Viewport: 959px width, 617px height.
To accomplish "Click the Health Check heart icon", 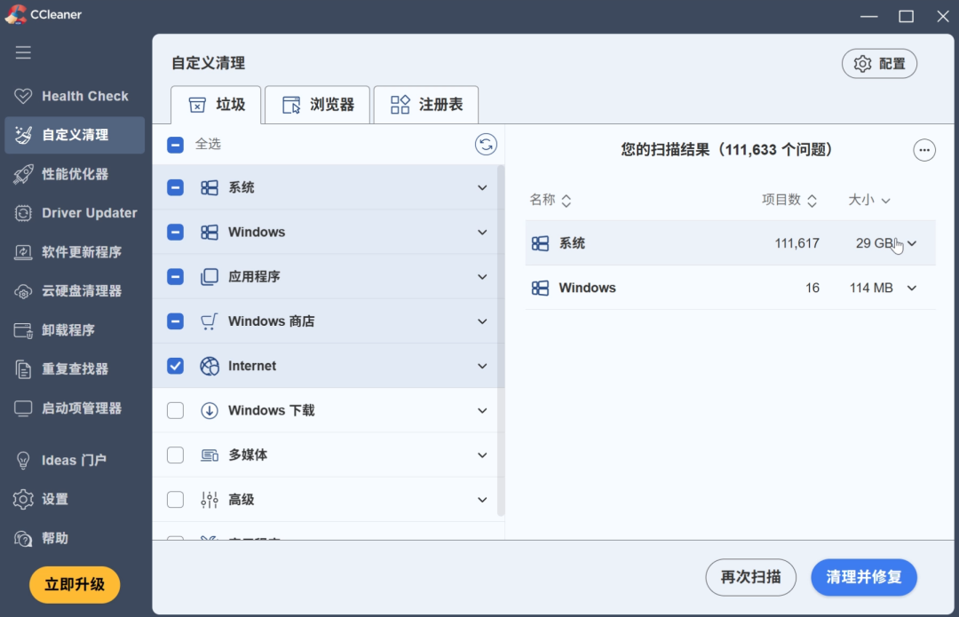I will (23, 96).
